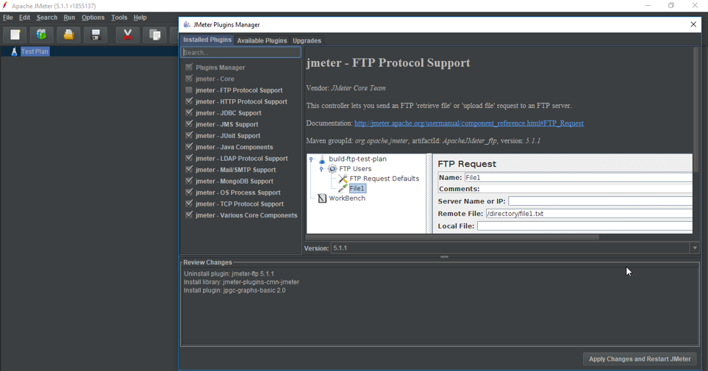The width and height of the screenshot is (708, 371).
Task: Switch to Upgrades tab
Action: click(x=307, y=40)
